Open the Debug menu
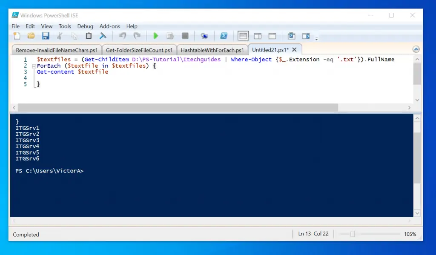Screen dimensions: 436x255 85,26
